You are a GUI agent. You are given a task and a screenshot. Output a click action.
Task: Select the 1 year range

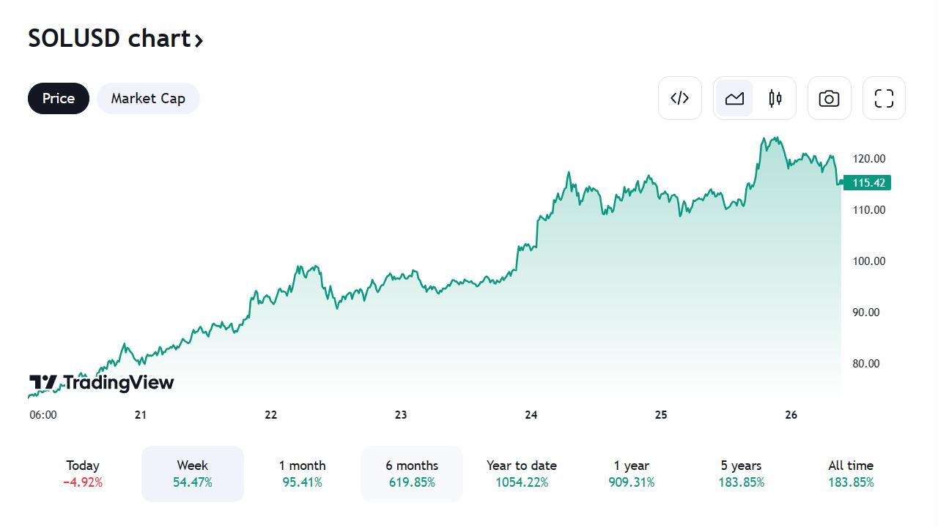(x=632, y=474)
